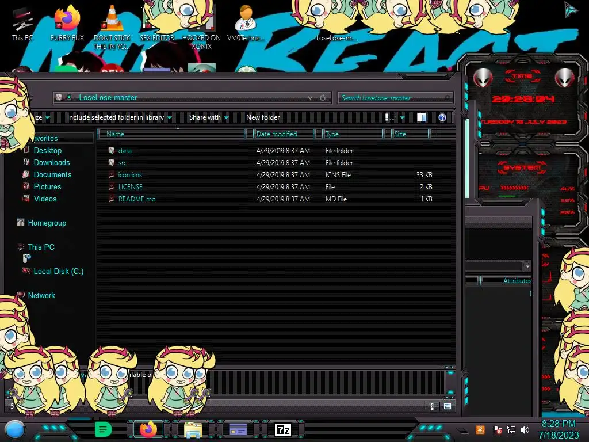The width and height of the screenshot is (589, 442).
Task: Sort files by Type column
Action: tap(353, 134)
